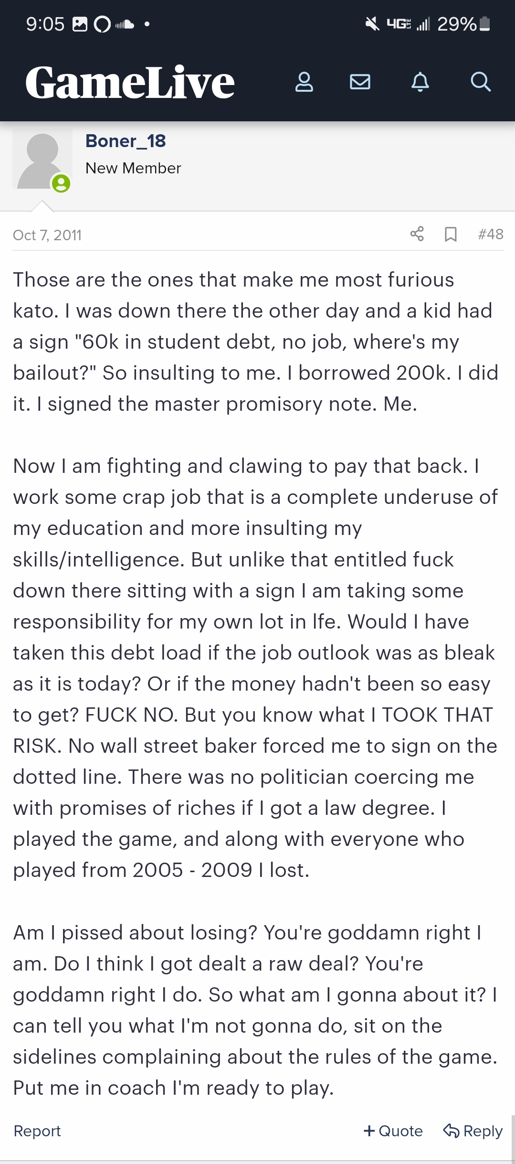Tap the gallery notification icon in status bar

(x=80, y=24)
